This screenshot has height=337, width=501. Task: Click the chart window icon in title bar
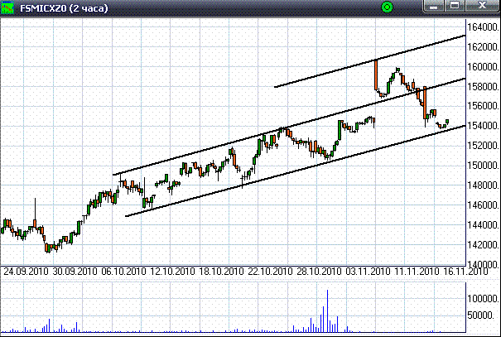click(7, 7)
